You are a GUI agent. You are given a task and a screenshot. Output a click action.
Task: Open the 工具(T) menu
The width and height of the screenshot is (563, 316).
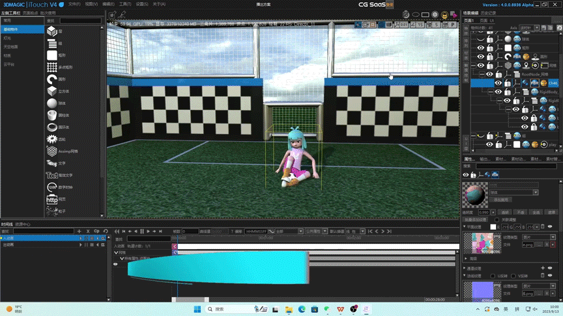tap(125, 5)
